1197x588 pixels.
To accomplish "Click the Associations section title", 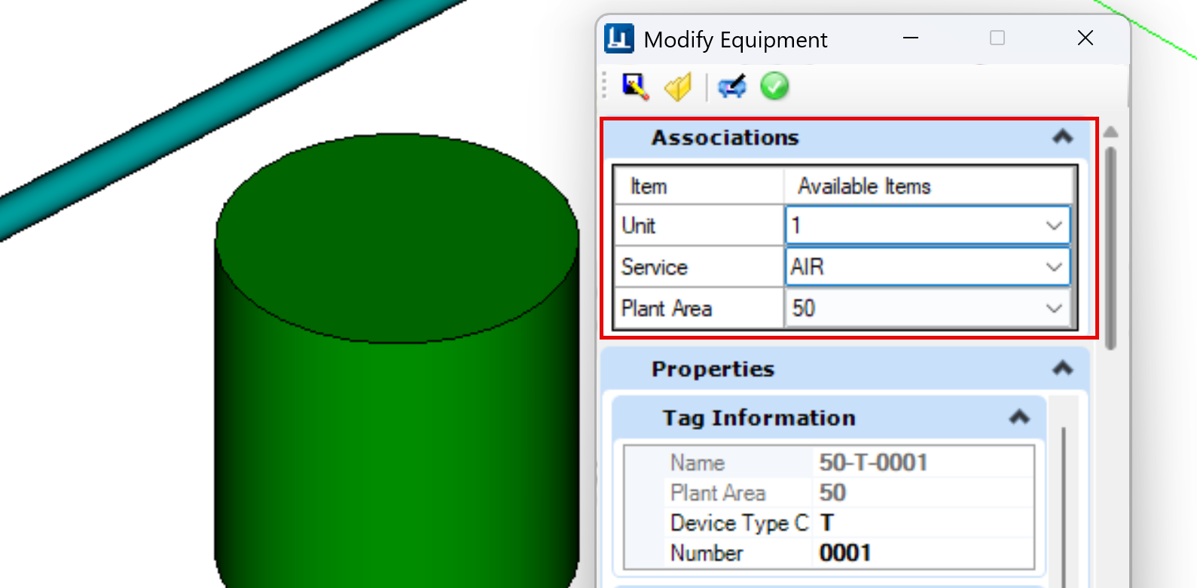I will 725,138.
